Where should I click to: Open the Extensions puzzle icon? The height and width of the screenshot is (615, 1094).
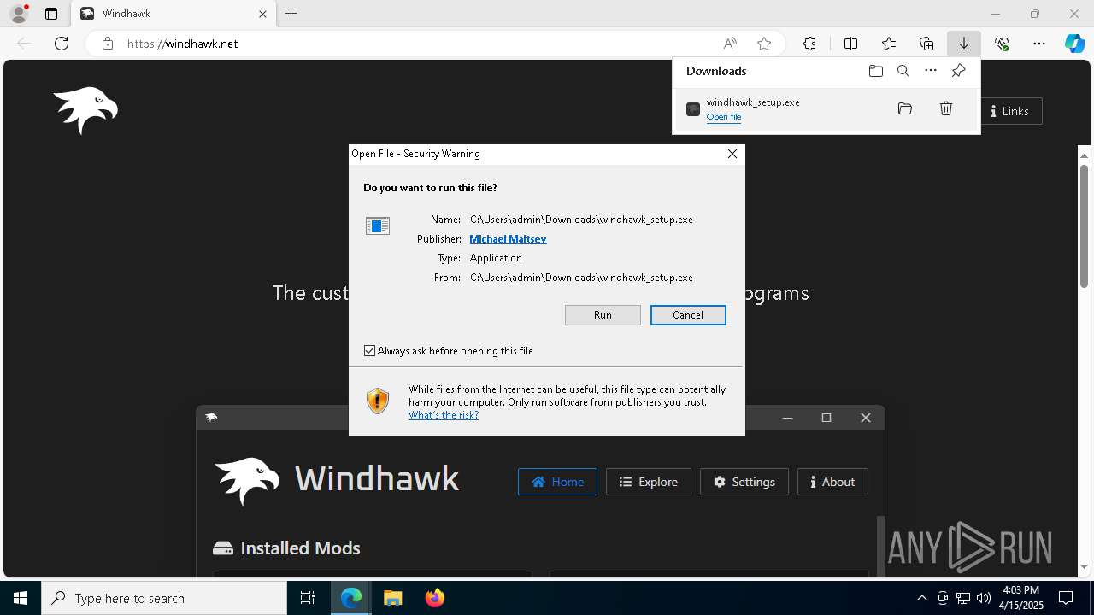point(809,44)
